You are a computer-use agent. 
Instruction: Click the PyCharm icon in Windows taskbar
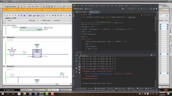click(41, 94)
